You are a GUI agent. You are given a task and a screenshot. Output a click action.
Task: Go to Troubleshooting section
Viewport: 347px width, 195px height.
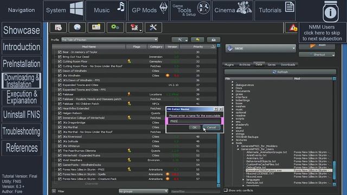point(22,131)
